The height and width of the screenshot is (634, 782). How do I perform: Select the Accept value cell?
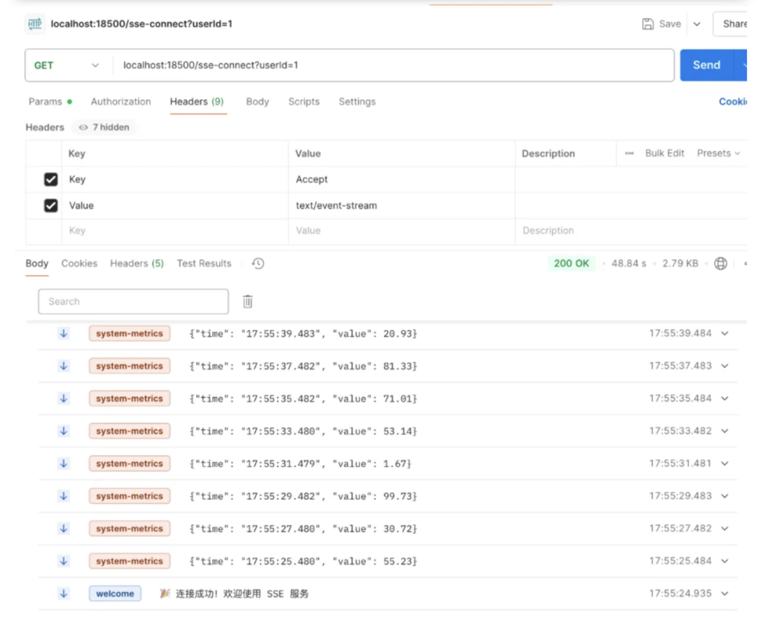pos(402,180)
